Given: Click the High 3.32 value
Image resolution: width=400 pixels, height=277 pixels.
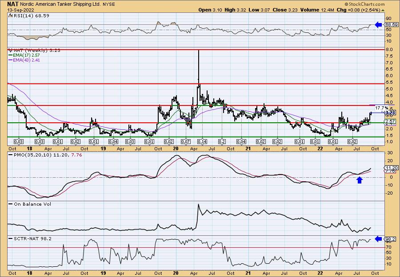Looking at the screenshot, I should [235, 10].
